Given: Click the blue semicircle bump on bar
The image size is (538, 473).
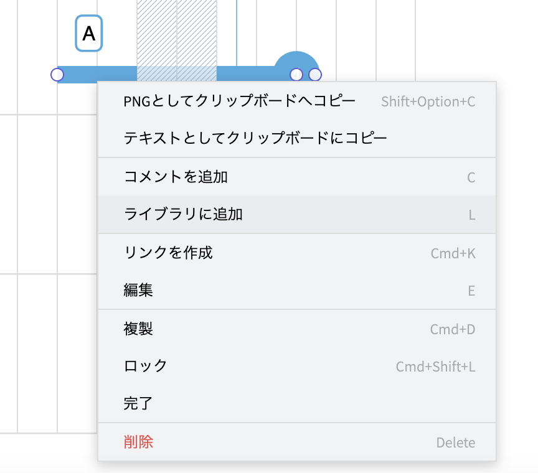Looking at the screenshot, I should pyautogui.click(x=297, y=59).
